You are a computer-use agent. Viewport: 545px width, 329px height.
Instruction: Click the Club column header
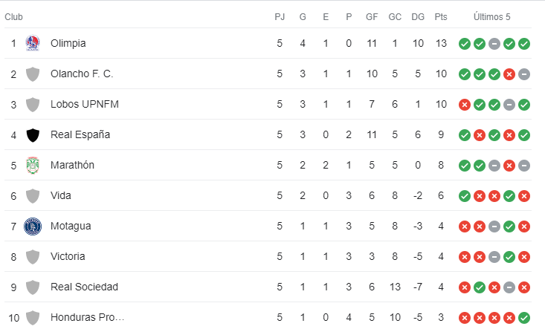[13, 17]
